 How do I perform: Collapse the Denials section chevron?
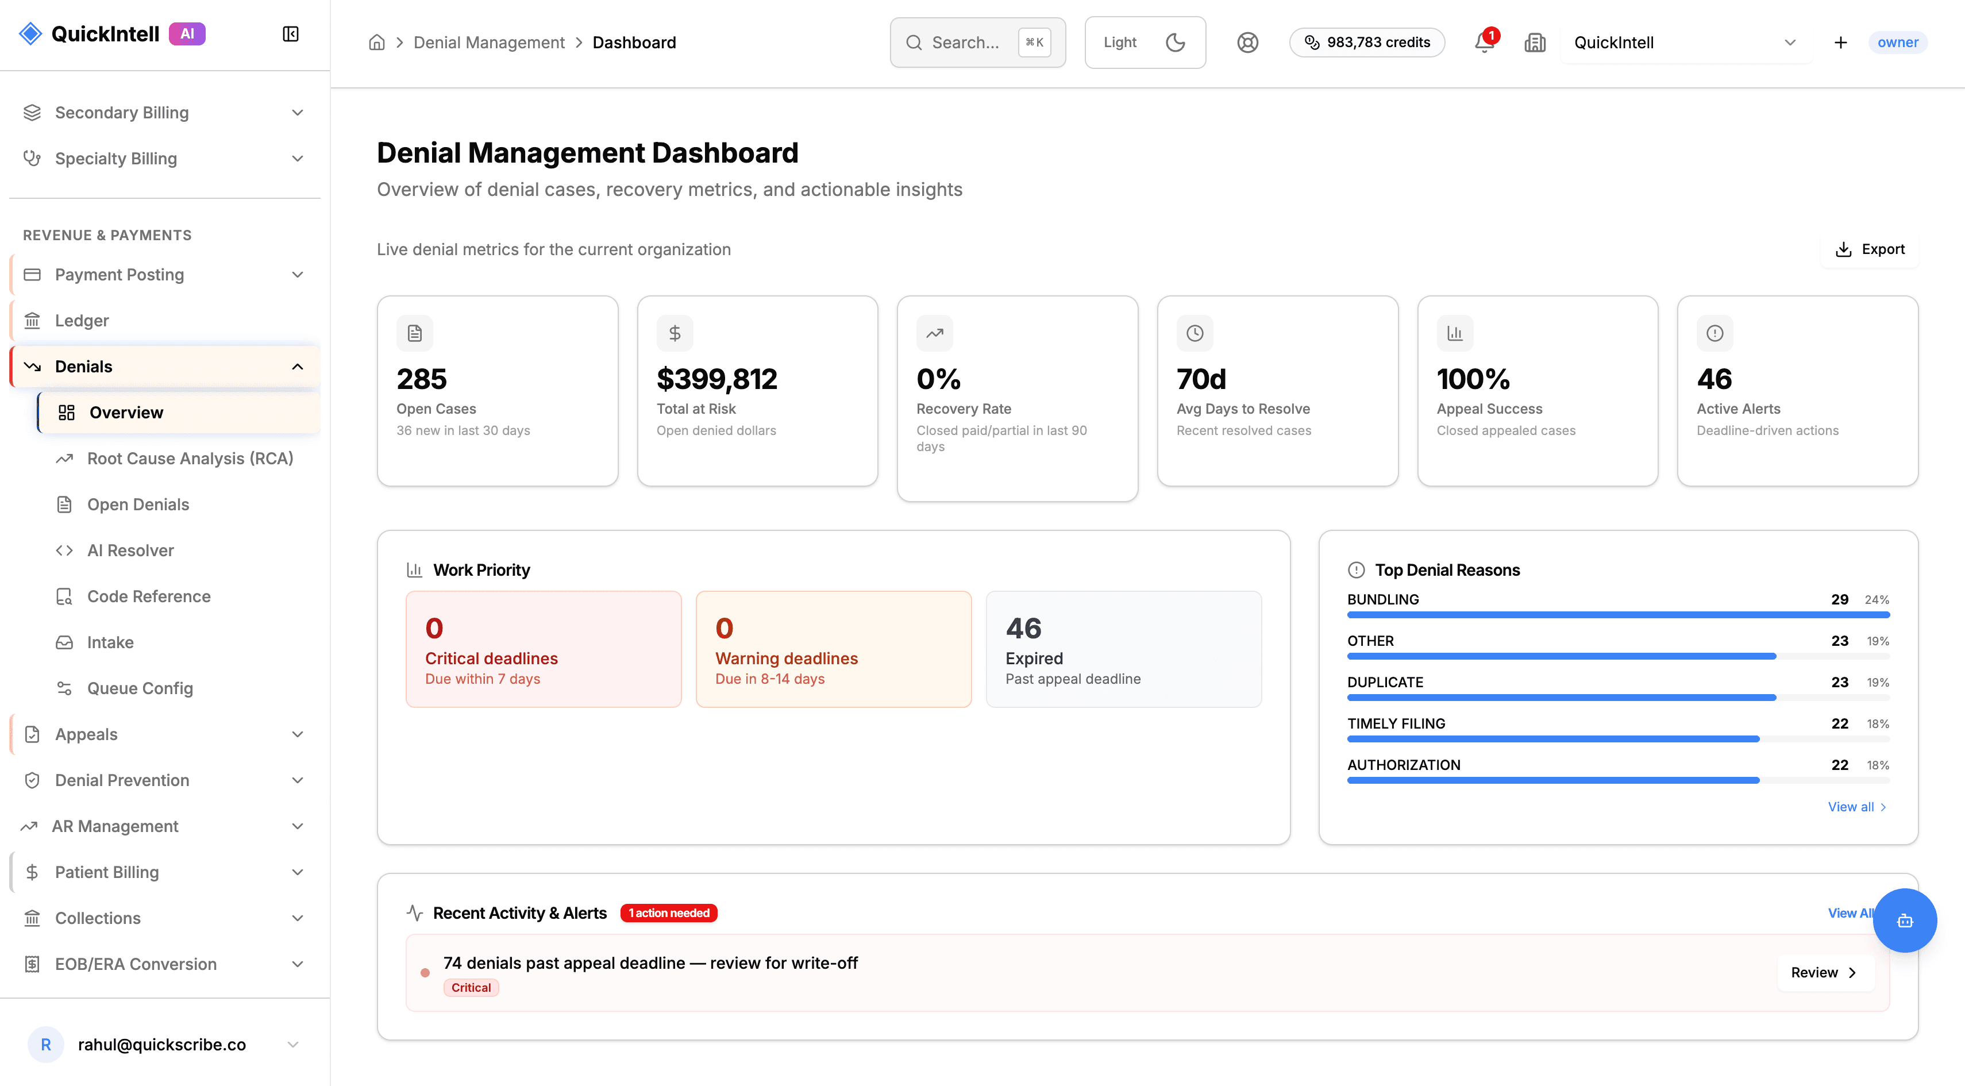(298, 367)
